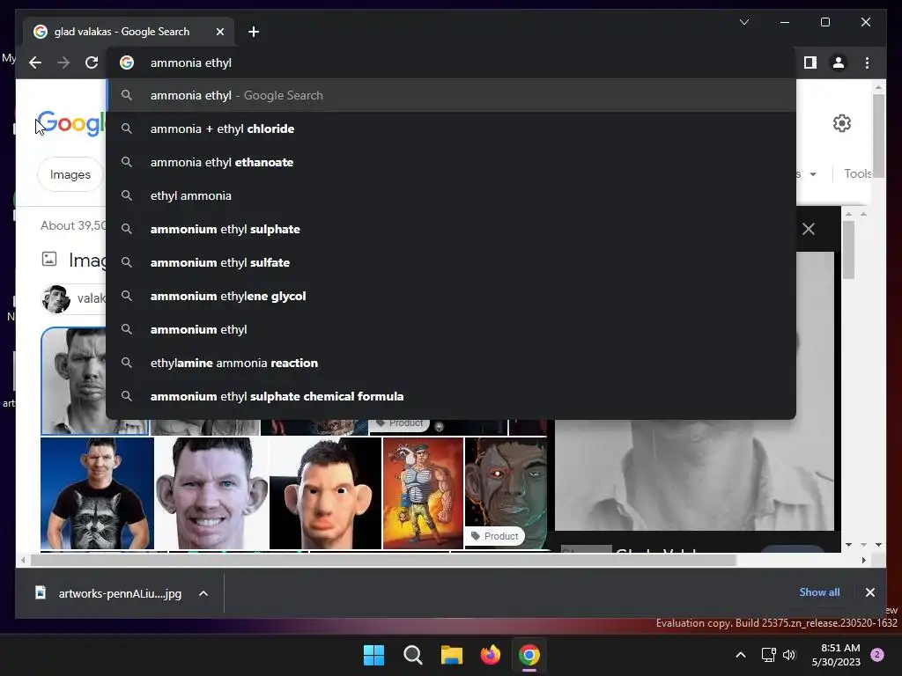Screen dimensions: 902x676
Task: Click the Chrome icon in the taskbar
Action: (529, 655)
